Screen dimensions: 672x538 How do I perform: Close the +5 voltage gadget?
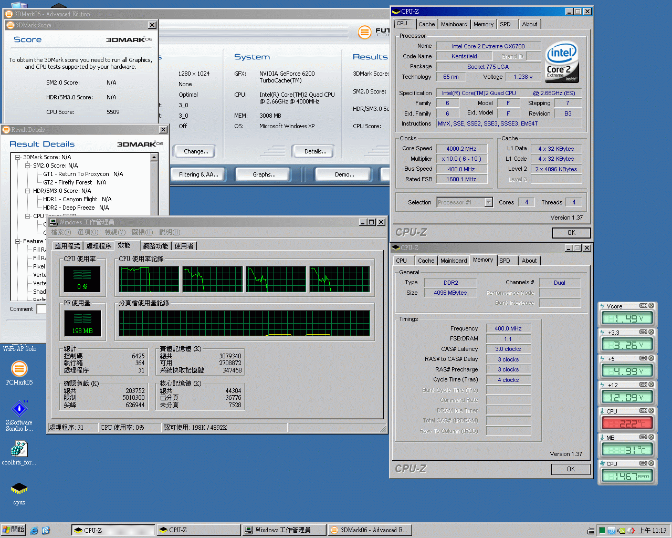tap(651, 358)
